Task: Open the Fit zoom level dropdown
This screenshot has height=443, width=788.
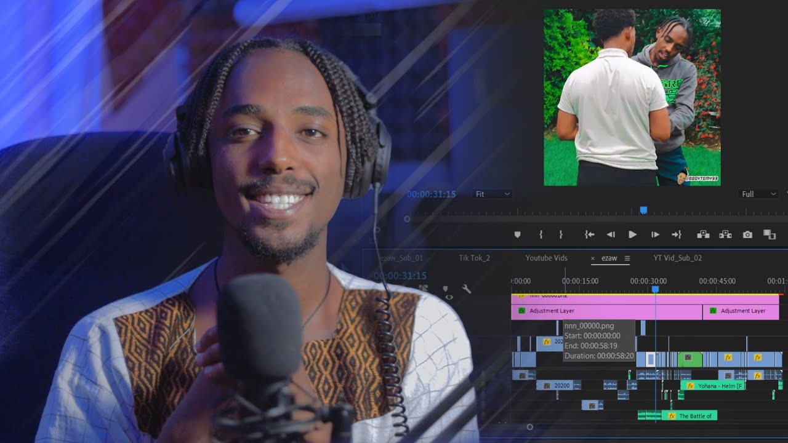Action: (x=493, y=194)
